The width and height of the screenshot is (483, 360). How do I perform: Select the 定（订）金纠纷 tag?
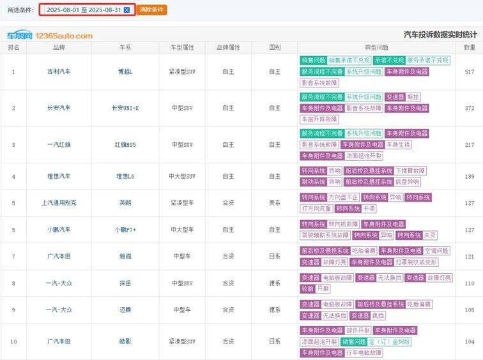(x=389, y=342)
